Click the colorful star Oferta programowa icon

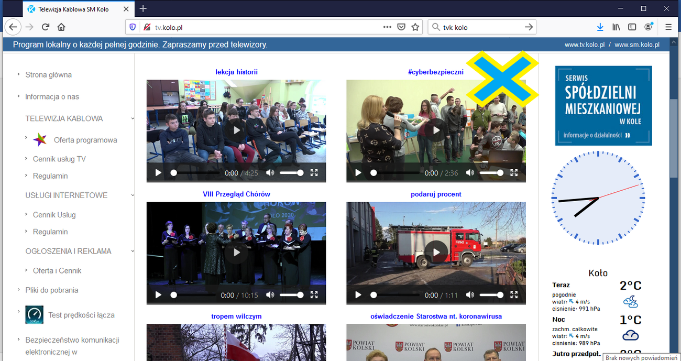click(40, 140)
